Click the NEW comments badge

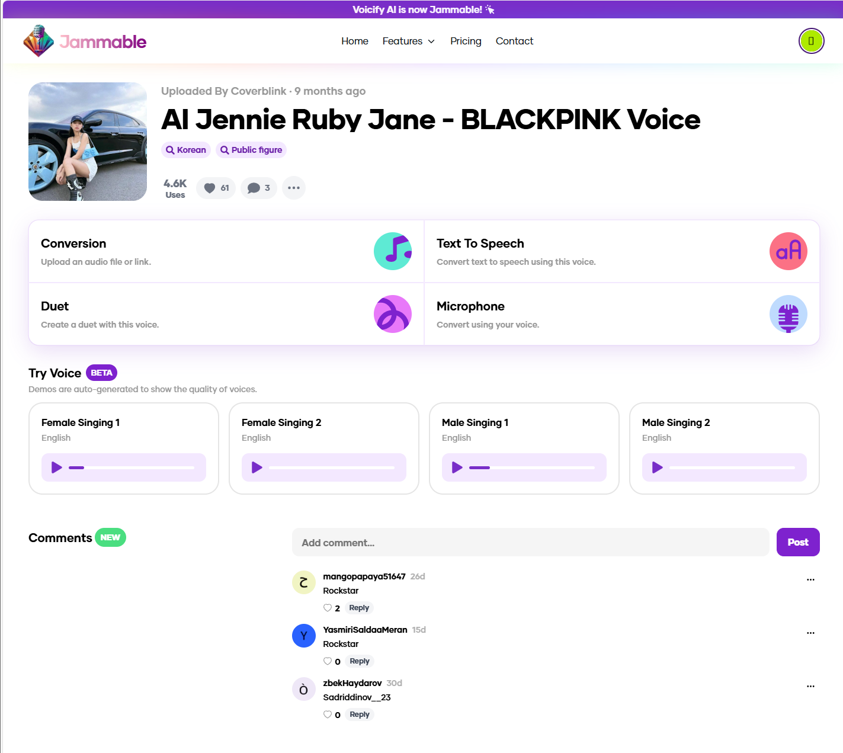click(110, 537)
